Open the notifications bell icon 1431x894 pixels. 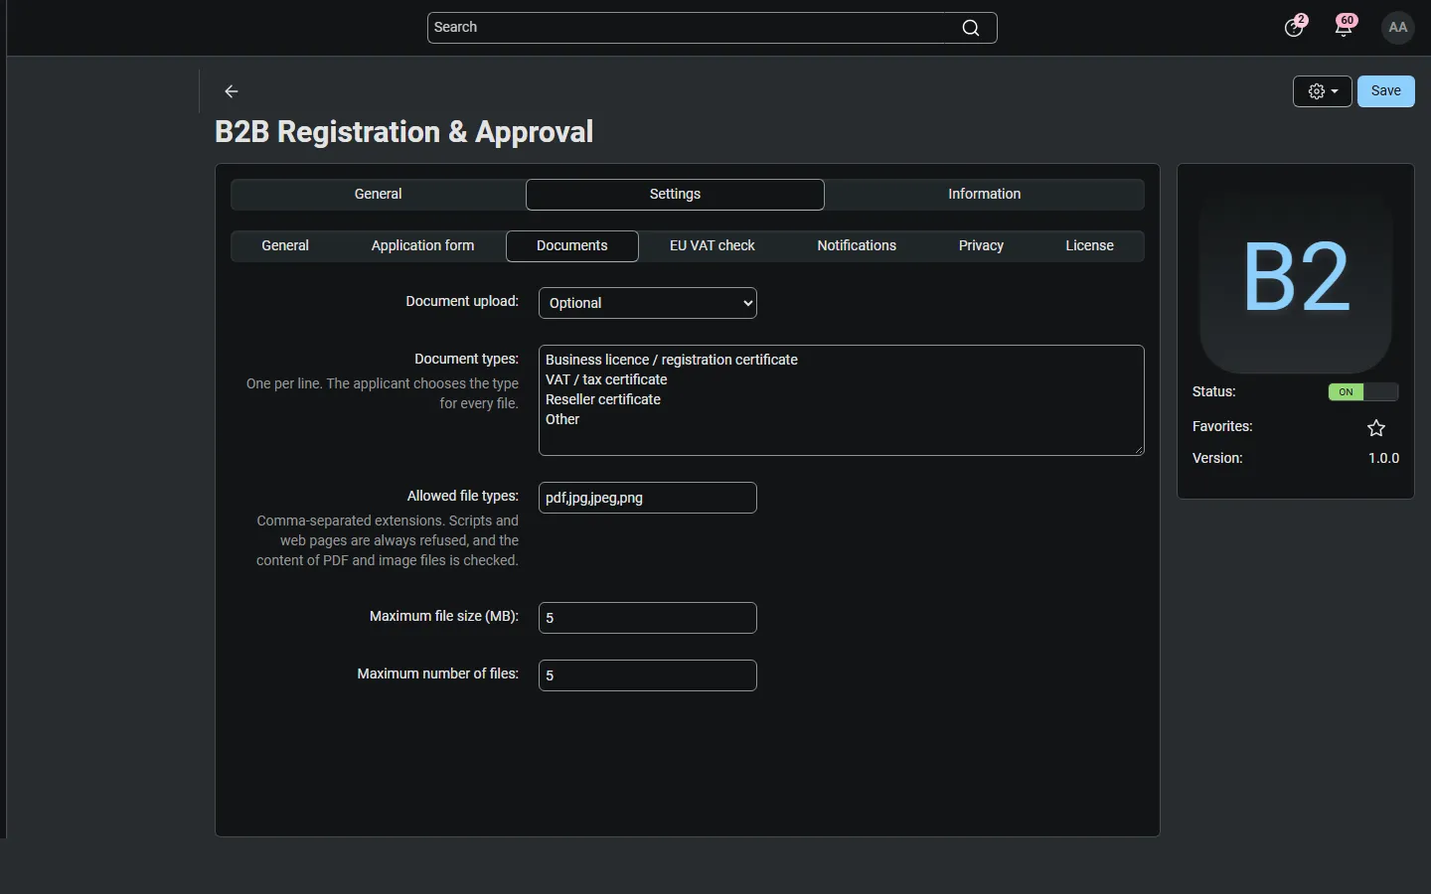click(1345, 27)
